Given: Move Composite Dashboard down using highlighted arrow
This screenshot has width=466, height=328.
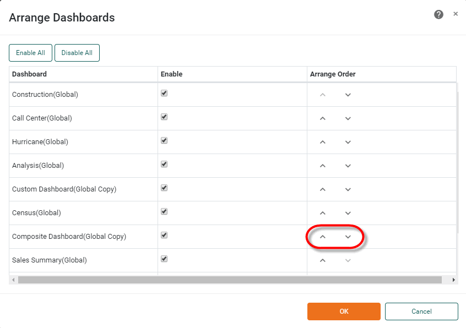Looking at the screenshot, I should tap(348, 236).
